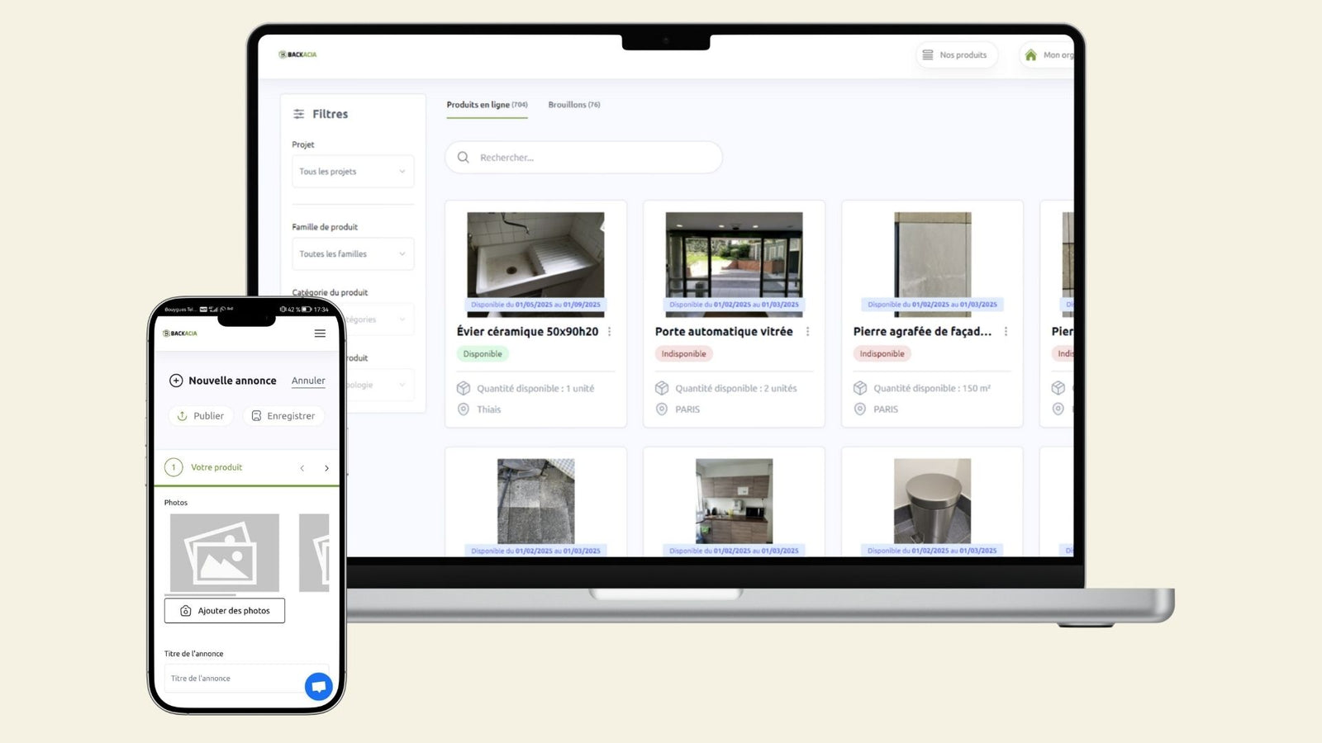Click the Indisponible badge on Pierre agrafée
This screenshot has height=743, width=1322.
coord(882,354)
